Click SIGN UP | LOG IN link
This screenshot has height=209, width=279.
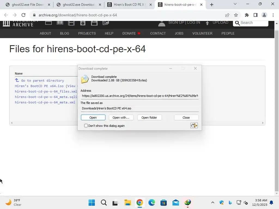[x=184, y=22]
